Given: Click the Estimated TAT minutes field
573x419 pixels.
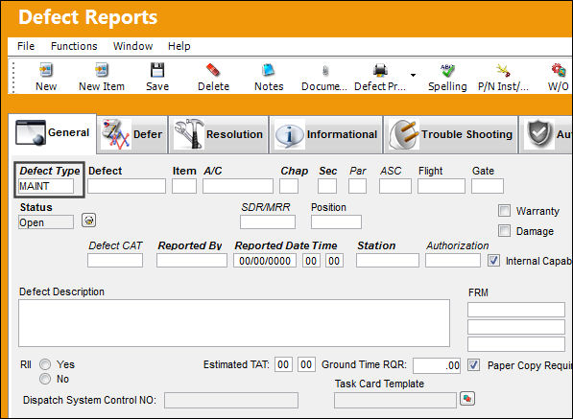Looking at the screenshot, I should pyautogui.click(x=306, y=364).
